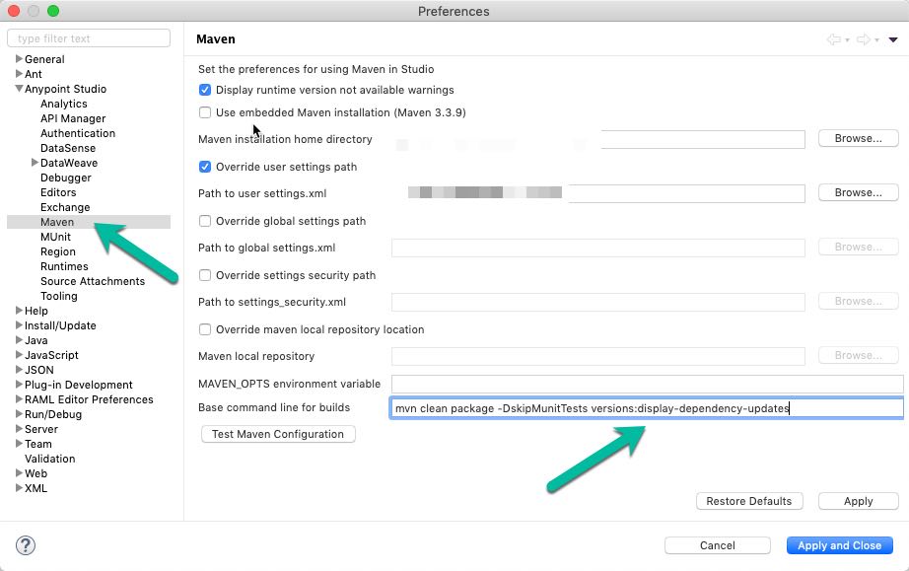Expand the Java preferences section
This screenshot has height=571, width=909.
pos(18,339)
